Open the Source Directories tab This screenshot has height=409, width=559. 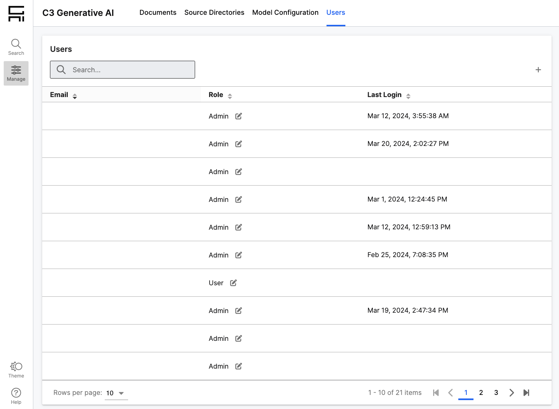[214, 13]
